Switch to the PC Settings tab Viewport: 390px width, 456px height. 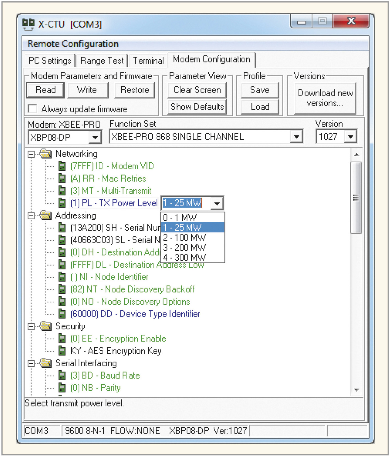pos(50,61)
